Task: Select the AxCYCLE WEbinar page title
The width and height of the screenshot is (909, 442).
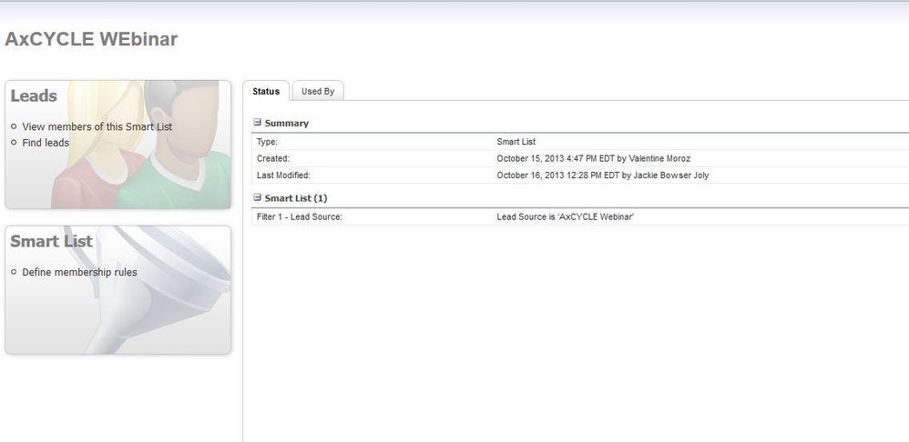Action: click(91, 39)
